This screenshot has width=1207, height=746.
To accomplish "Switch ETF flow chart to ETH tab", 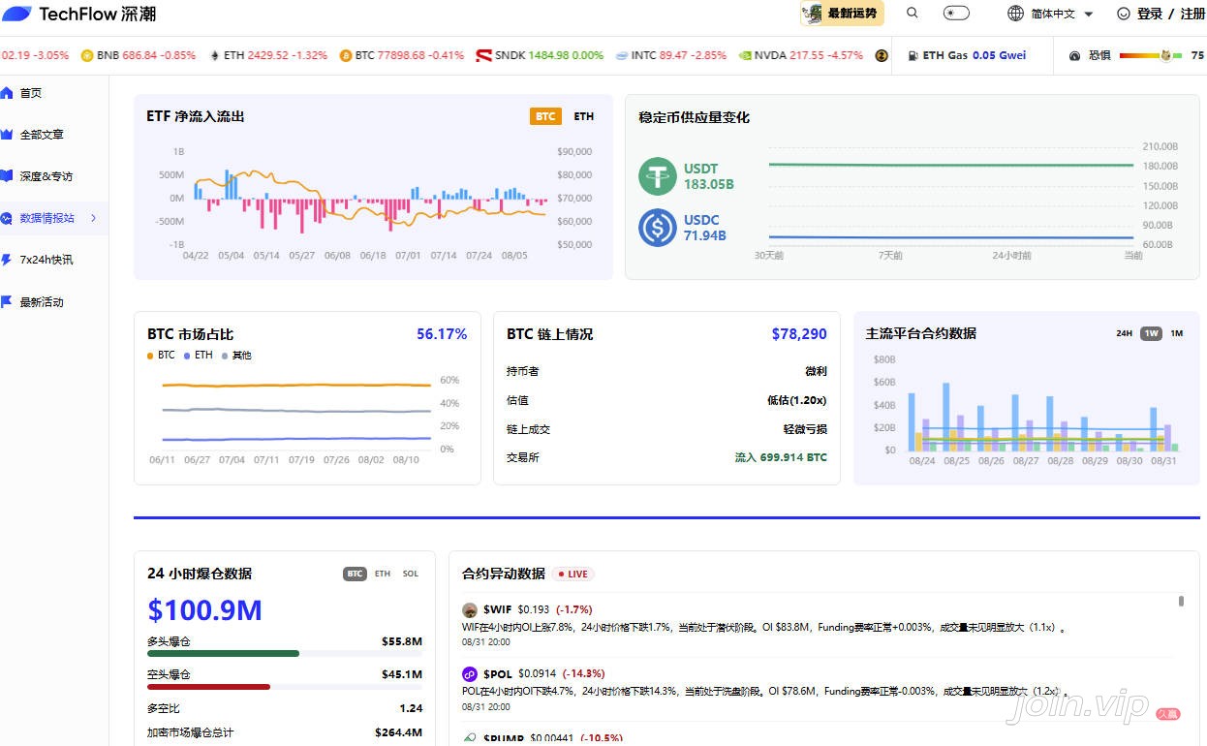I will coord(583,116).
